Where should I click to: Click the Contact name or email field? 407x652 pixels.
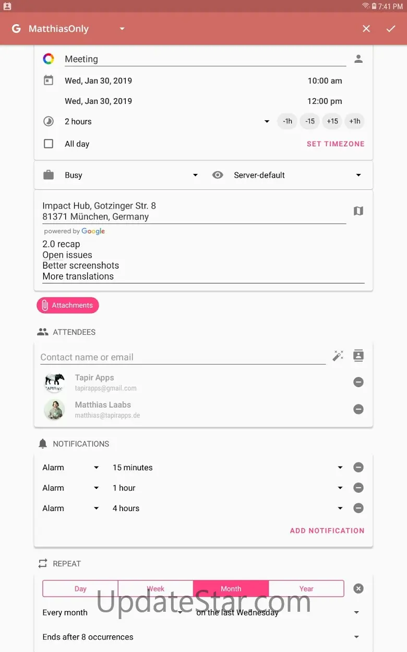[x=183, y=357]
